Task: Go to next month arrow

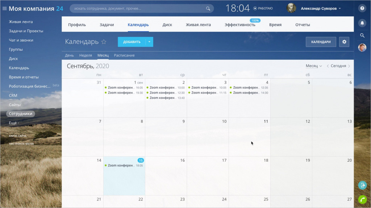Action: pyautogui.click(x=349, y=66)
